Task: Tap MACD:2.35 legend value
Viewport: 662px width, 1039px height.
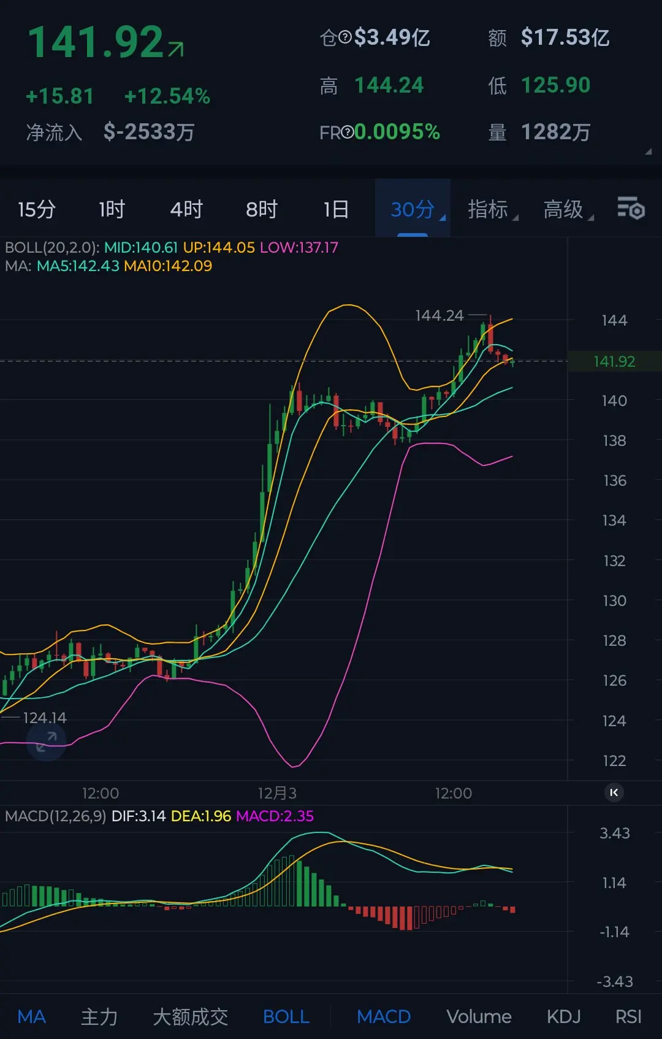Action: coord(275,816)
